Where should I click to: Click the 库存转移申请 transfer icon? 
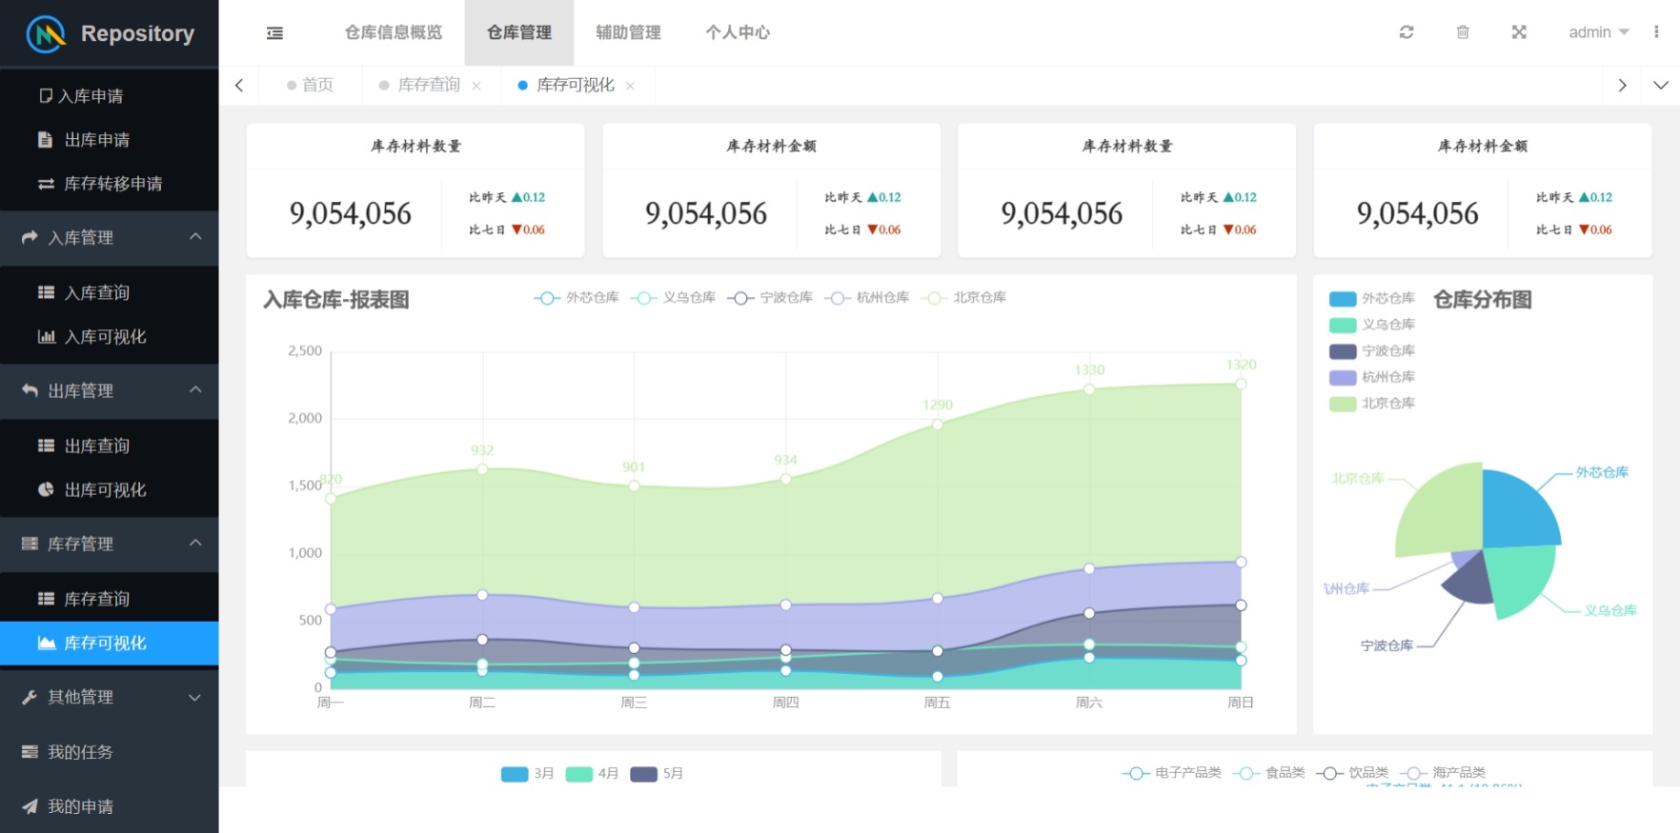[x=46, y=184]
